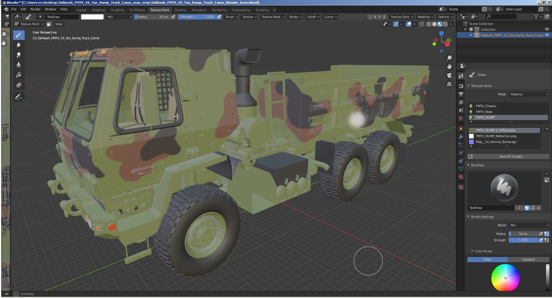Click the brush color swatch in header
The width and height of the screenshot is (552, 298).
[x=92, y=17]
